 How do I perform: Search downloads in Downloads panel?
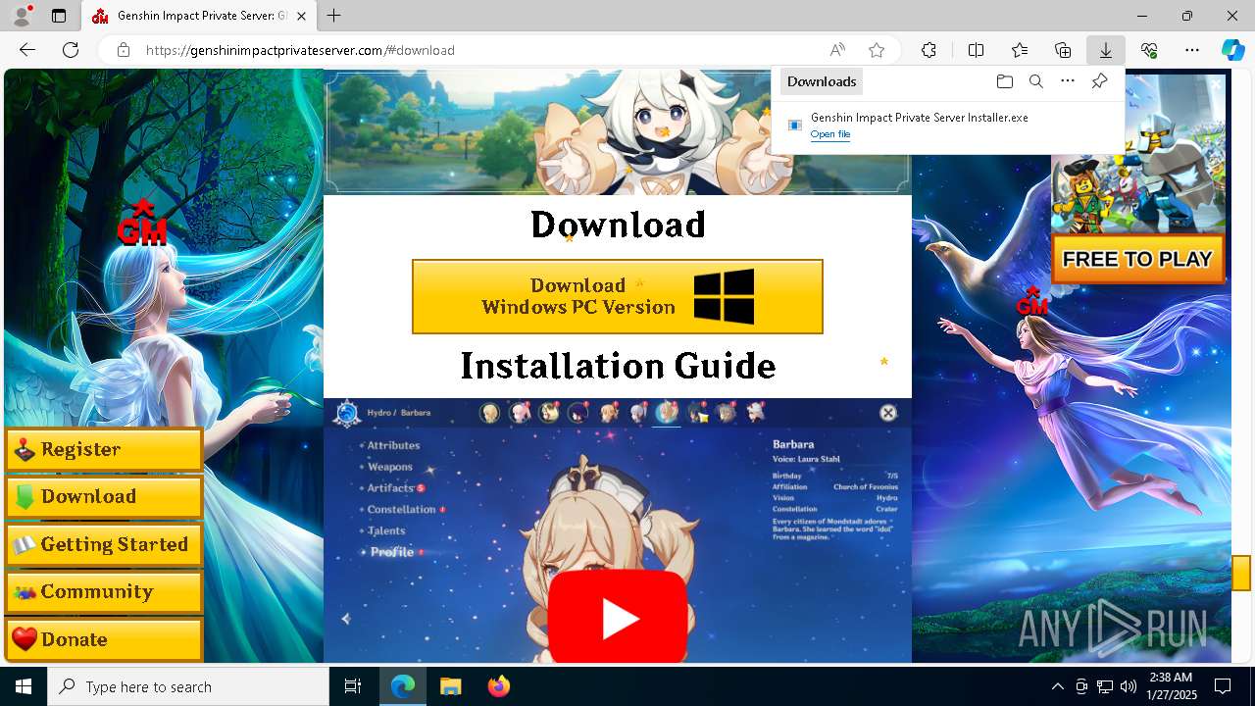(x=1035, y=81)
